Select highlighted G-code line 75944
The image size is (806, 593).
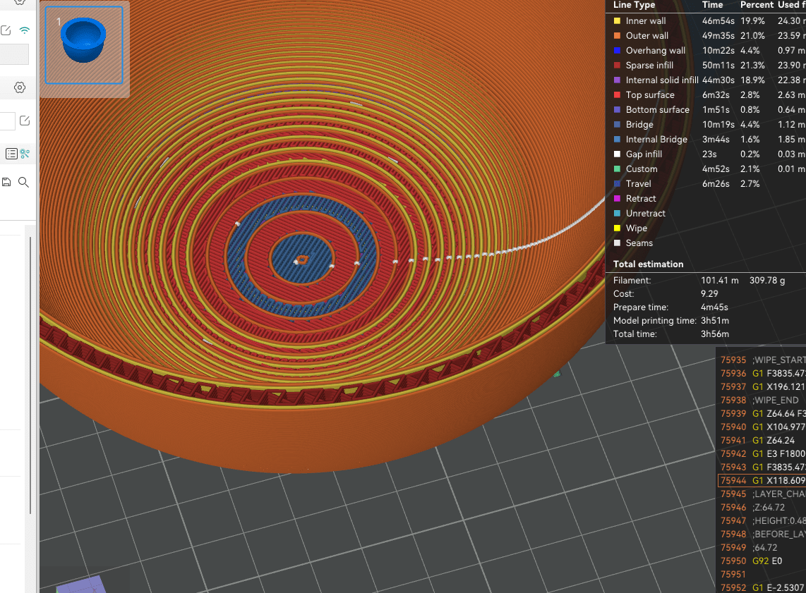[x=762, y=481]
